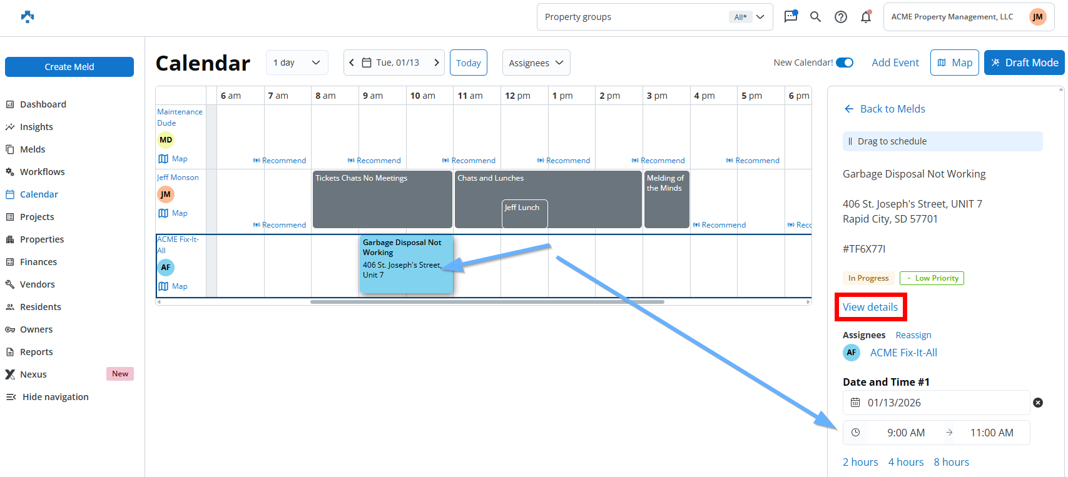
Task: Click the View details link
Action: [870, 307]
